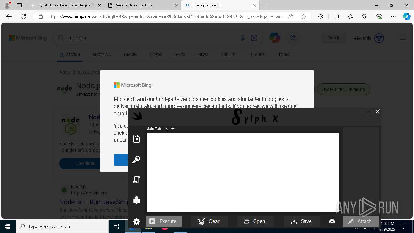Open Bing visual search camera icon

pos(254,38)
